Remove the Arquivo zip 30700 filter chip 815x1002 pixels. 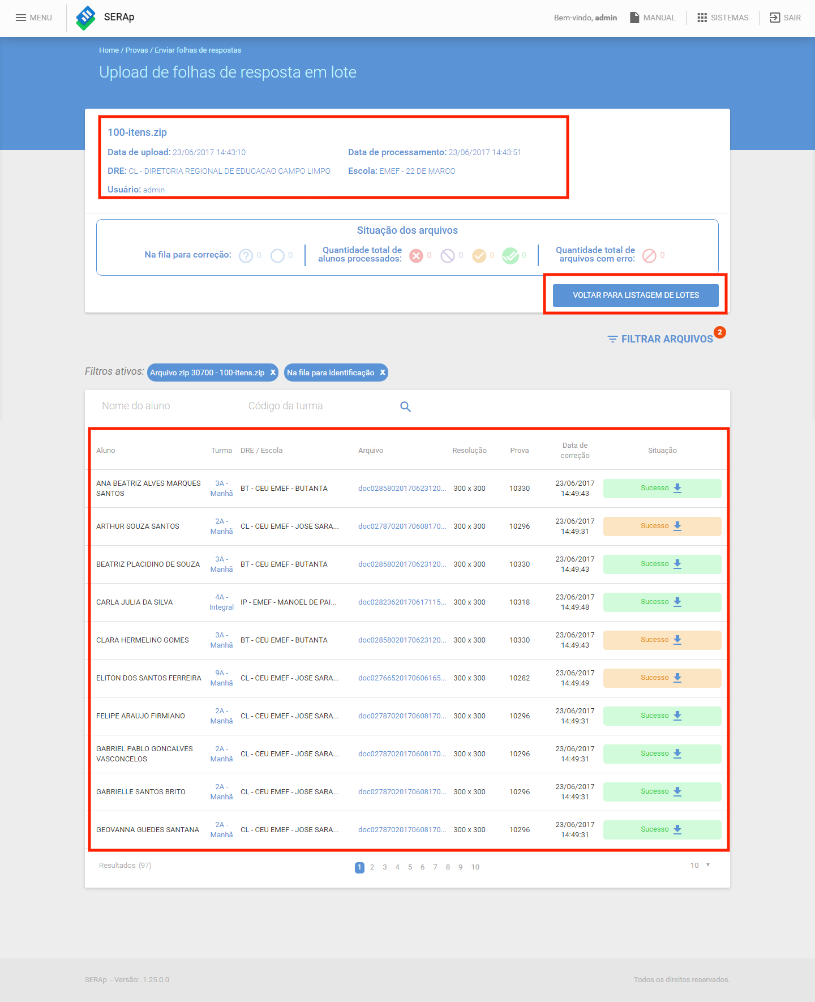click(273, 372)
